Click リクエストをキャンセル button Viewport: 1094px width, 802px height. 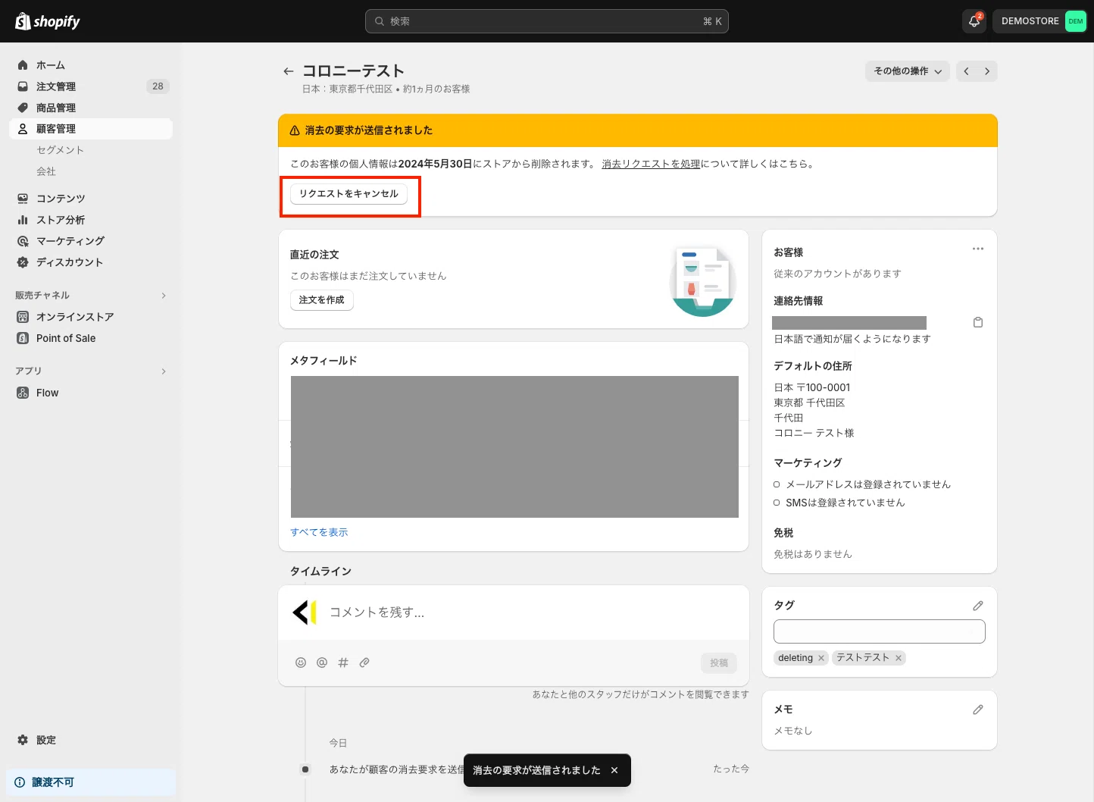coord(349,194)
